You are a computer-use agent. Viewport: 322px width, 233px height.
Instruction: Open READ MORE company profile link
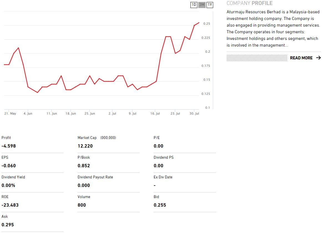301,58
